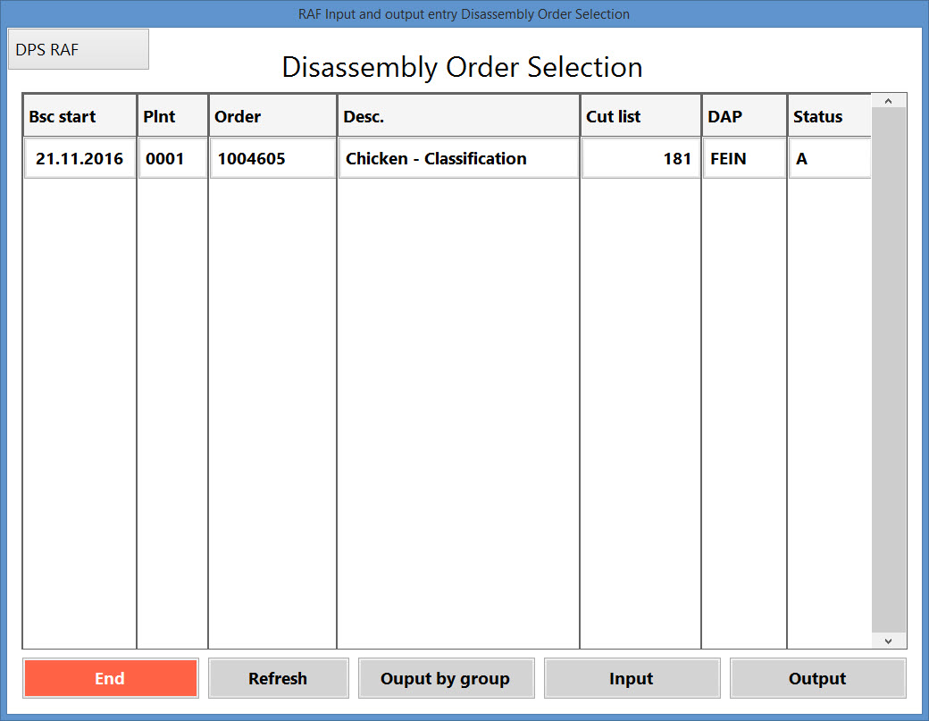929x721 pixels.
Task: Click the DPS RAF button
Action: point(78,49)
